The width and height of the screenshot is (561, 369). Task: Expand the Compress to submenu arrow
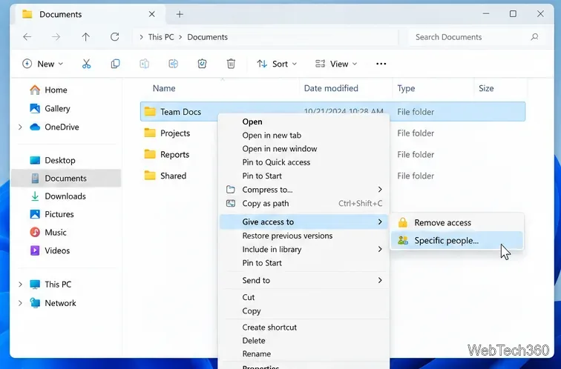point(380,190)
